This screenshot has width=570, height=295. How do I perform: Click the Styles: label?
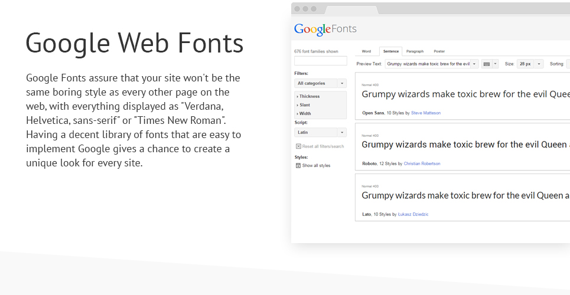point(301,158)
